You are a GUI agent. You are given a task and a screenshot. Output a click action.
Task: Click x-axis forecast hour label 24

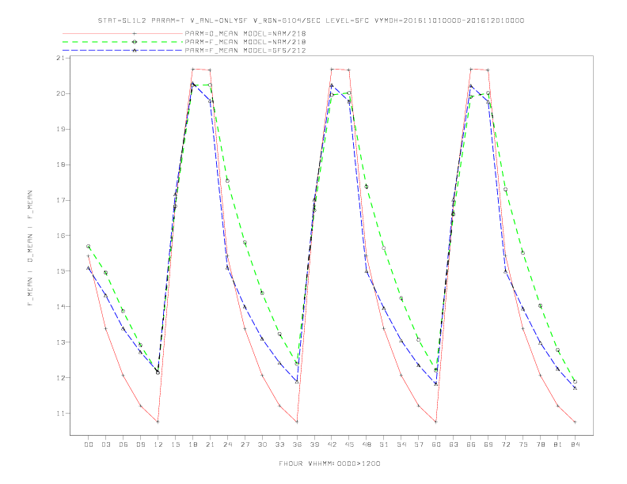pos(227,444)
